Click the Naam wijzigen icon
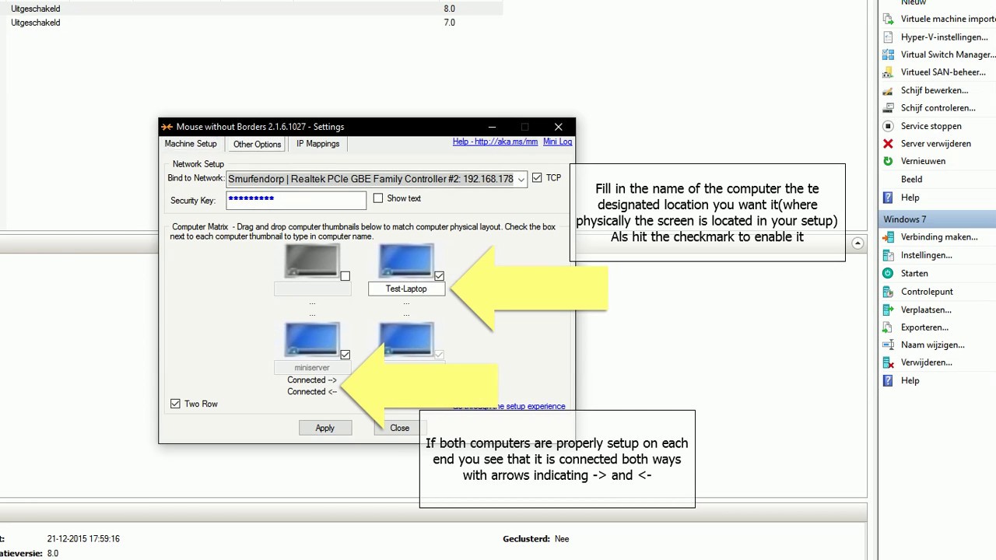996x560 pixels. click(x=888, y=345)
